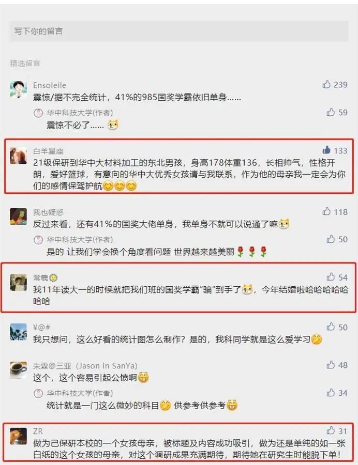The image size is (358, 465).
Task: Like 常羲's comment with 54 likes
Action: [331, 277]
